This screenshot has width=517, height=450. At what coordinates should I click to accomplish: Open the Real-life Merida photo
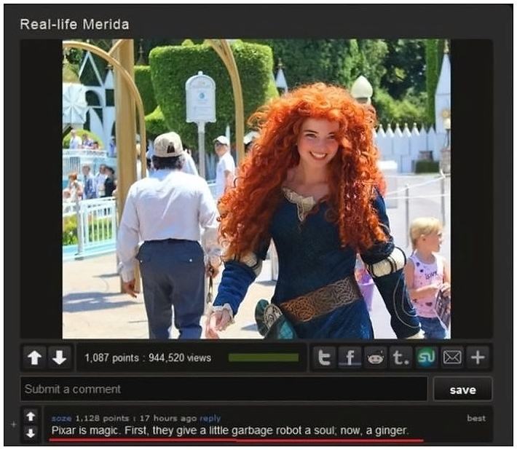256,189
